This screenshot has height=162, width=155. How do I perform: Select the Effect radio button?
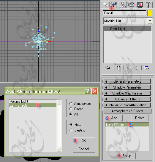pyautogui.click(x=71, y=109)
